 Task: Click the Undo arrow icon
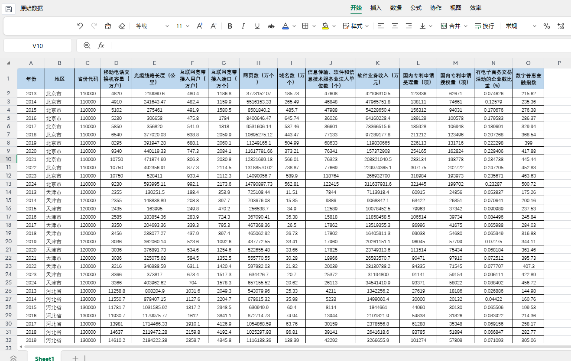(x=80, y=26)
